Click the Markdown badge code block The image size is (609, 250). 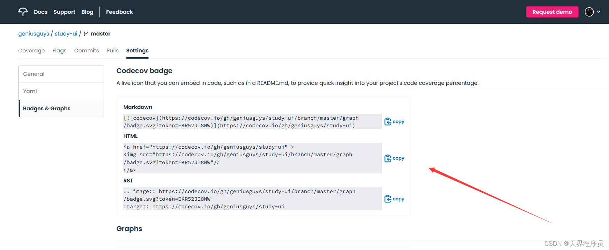(253, 121)
